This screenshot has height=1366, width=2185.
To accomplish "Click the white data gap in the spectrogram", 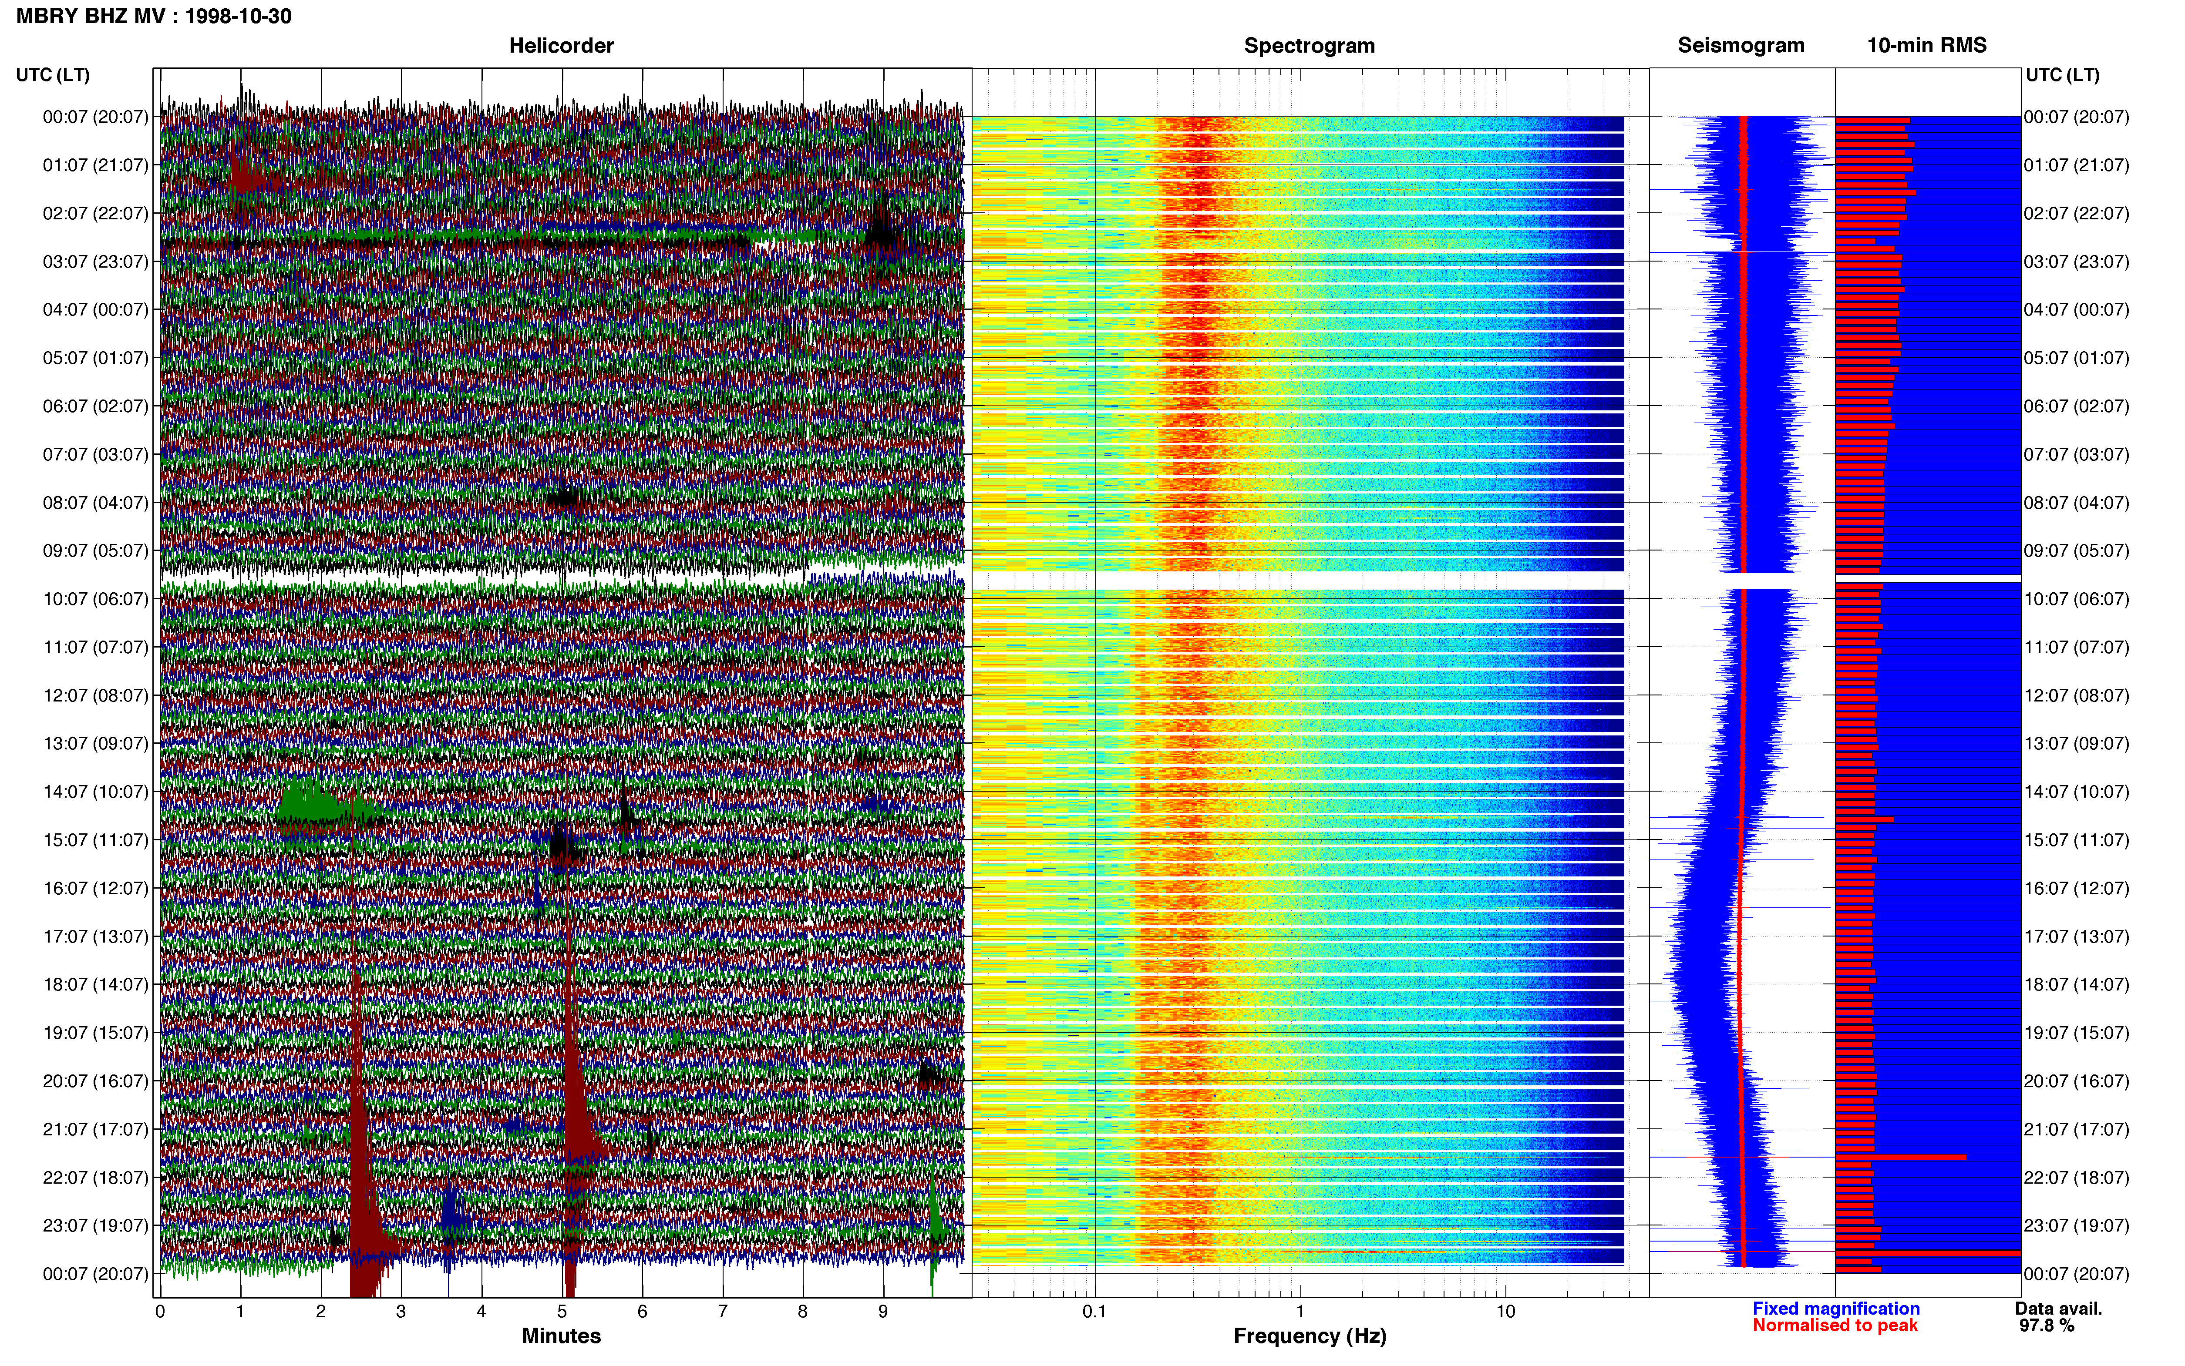I will tap(1298, 580).
